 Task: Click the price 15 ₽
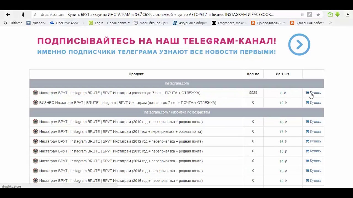283,151
